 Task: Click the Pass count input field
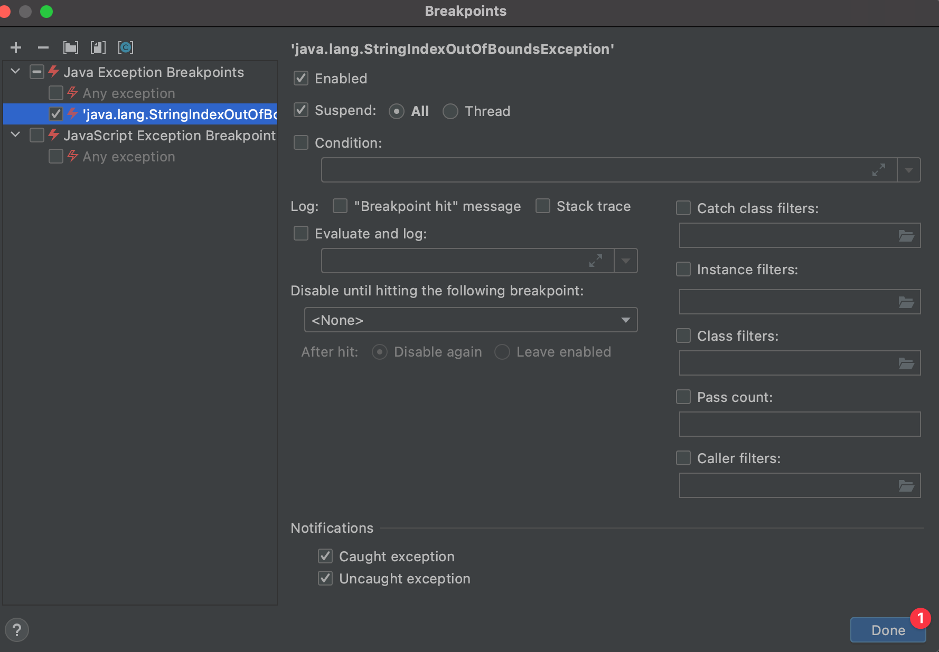(800, 424)
